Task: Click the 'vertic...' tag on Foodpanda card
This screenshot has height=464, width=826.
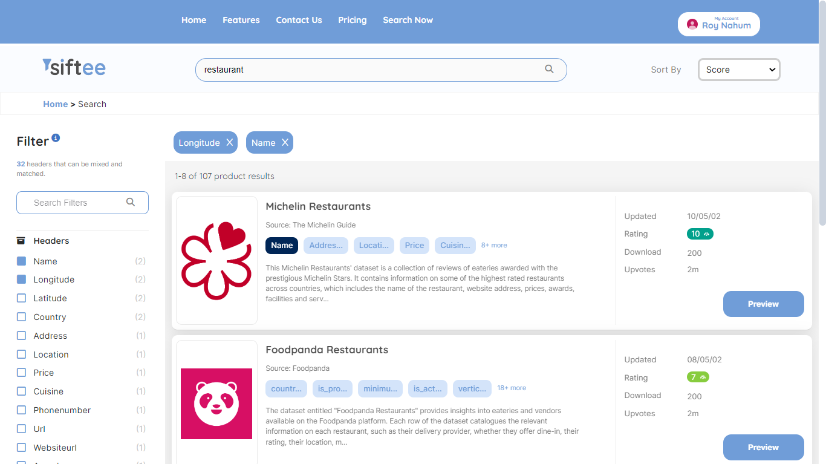Action: [472, 388]
